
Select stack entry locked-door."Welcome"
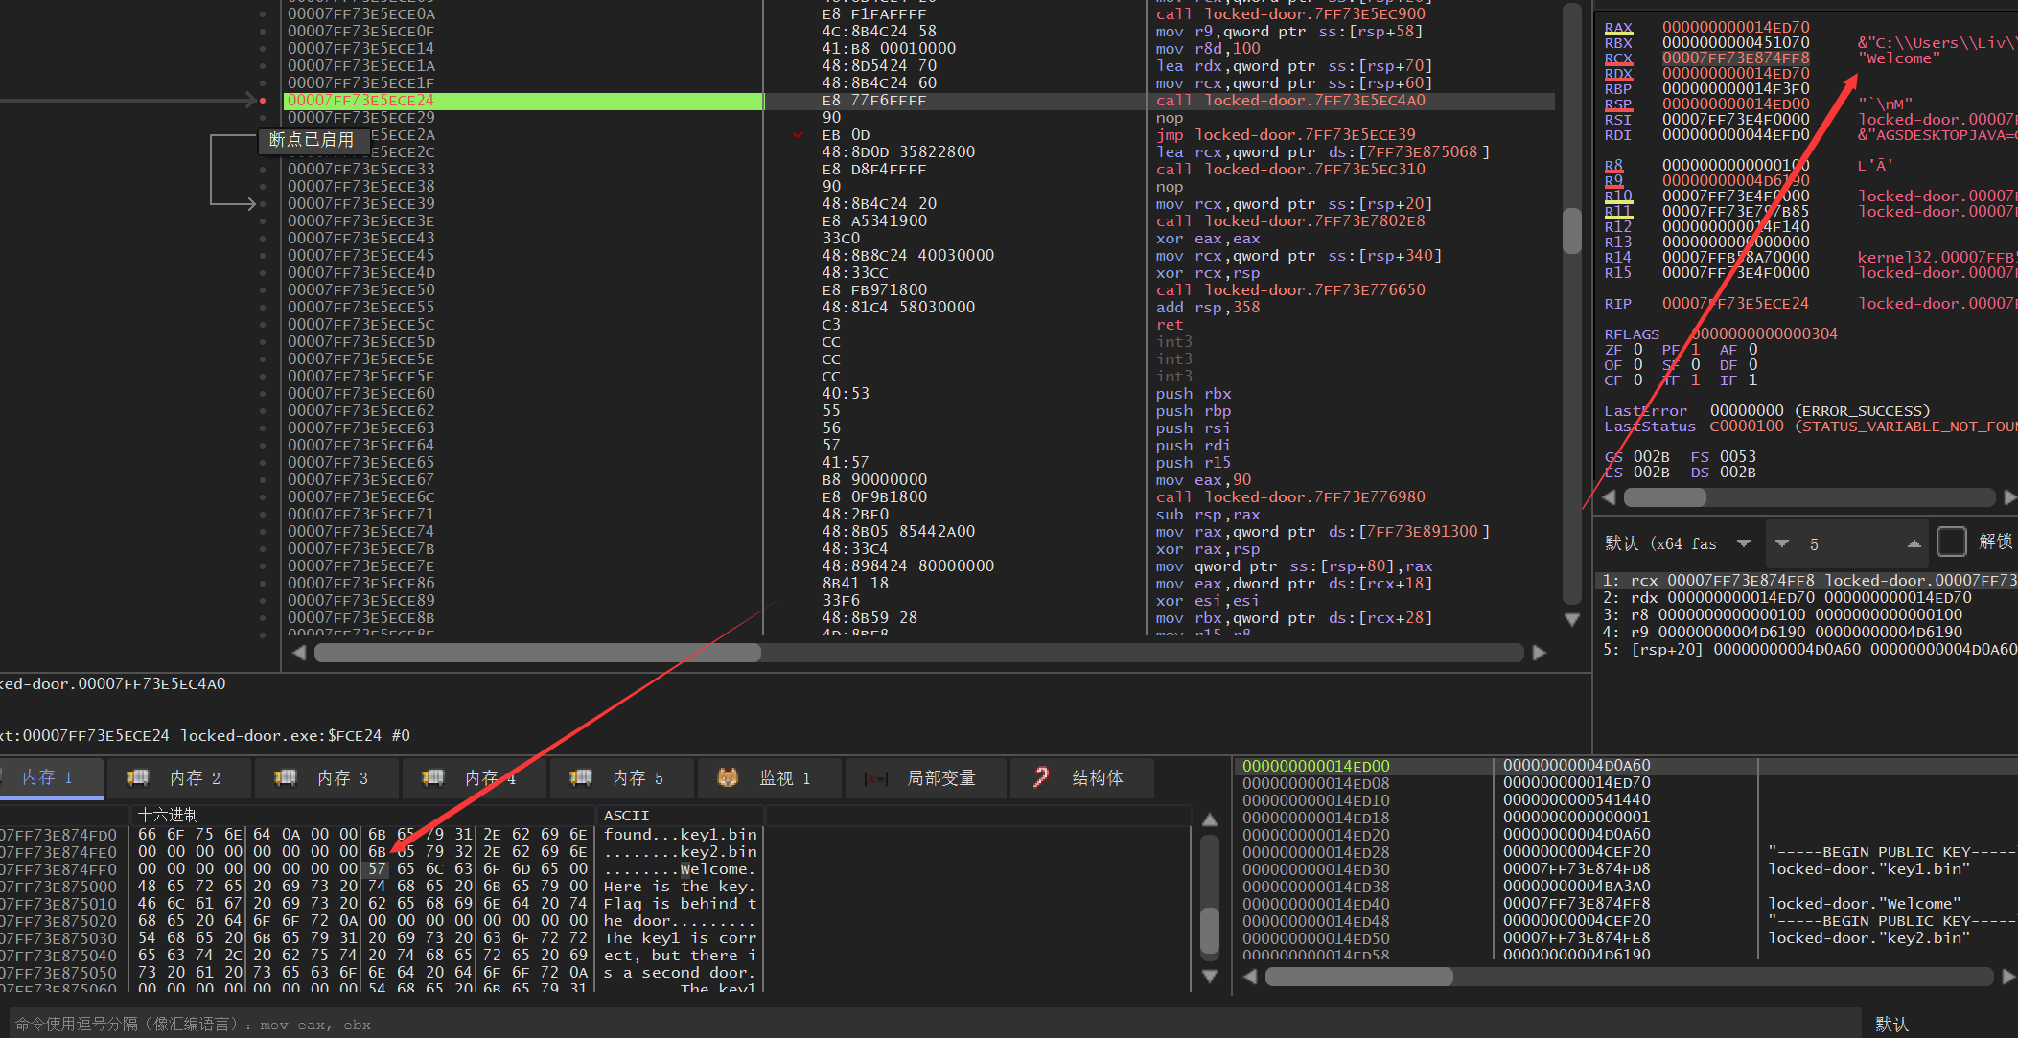[x=1864, y=904]
